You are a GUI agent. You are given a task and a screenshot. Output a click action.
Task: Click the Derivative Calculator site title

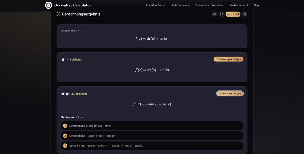73,5
